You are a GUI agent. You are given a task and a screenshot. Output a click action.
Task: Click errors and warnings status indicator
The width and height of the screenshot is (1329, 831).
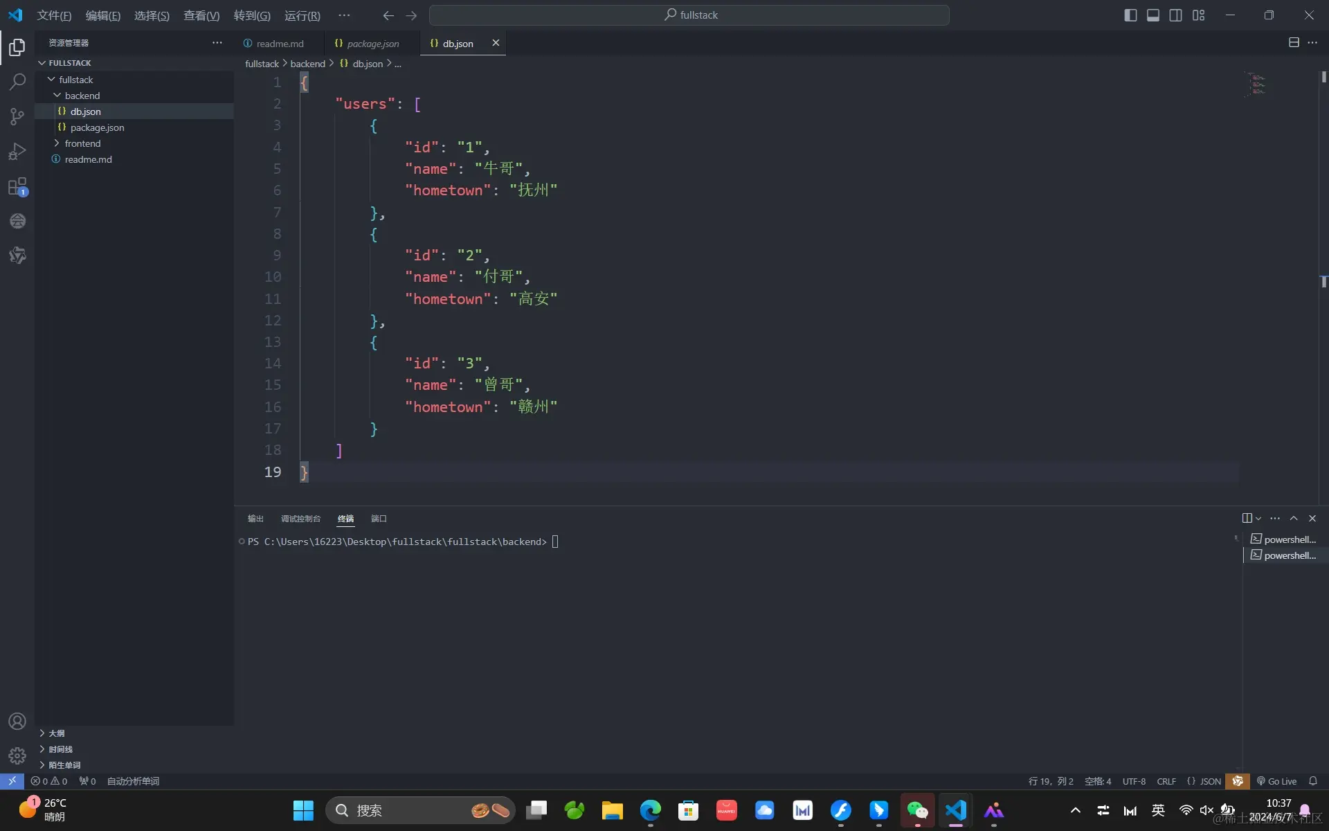[48, 781]
